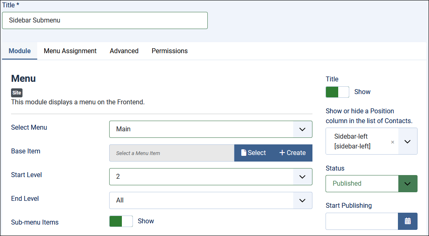
Task: Open the Start Level dropdown
Action: point(211,177)
